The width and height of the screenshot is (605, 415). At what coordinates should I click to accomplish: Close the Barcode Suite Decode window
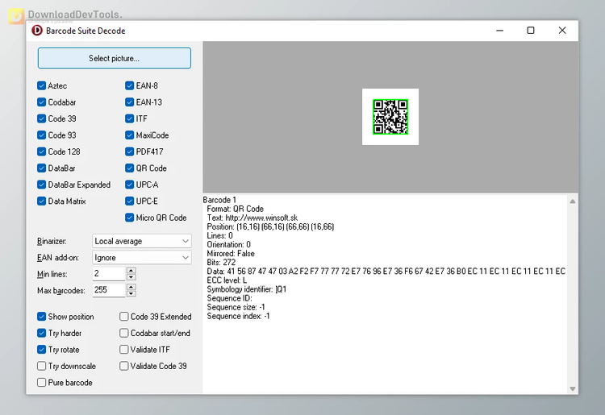pyautogui.click(x=562, y=31)
